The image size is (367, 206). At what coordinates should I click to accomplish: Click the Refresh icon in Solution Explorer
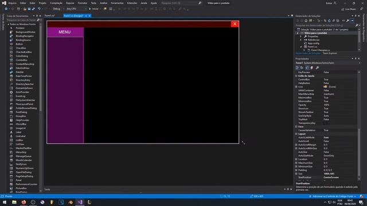(329, 21)
